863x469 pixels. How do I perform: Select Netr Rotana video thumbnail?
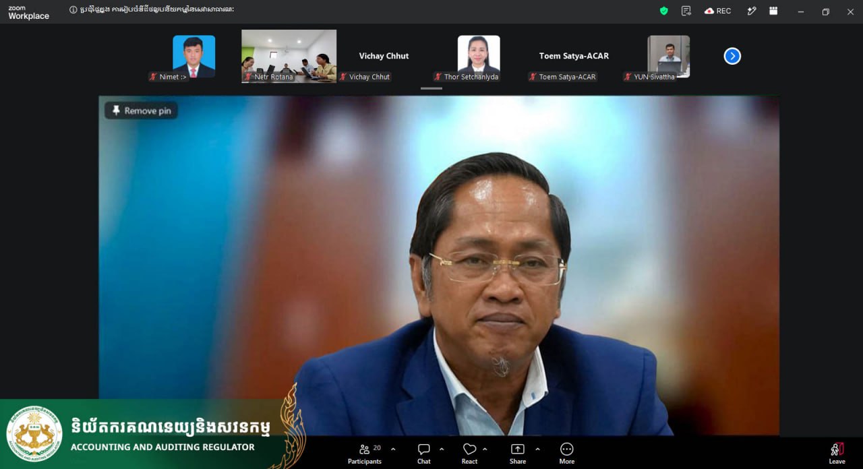click(x=289, y=56)
